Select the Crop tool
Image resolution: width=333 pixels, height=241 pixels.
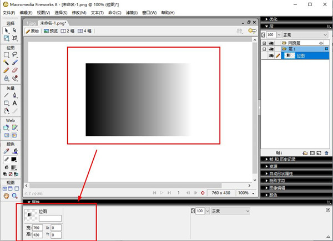(14, 38)
